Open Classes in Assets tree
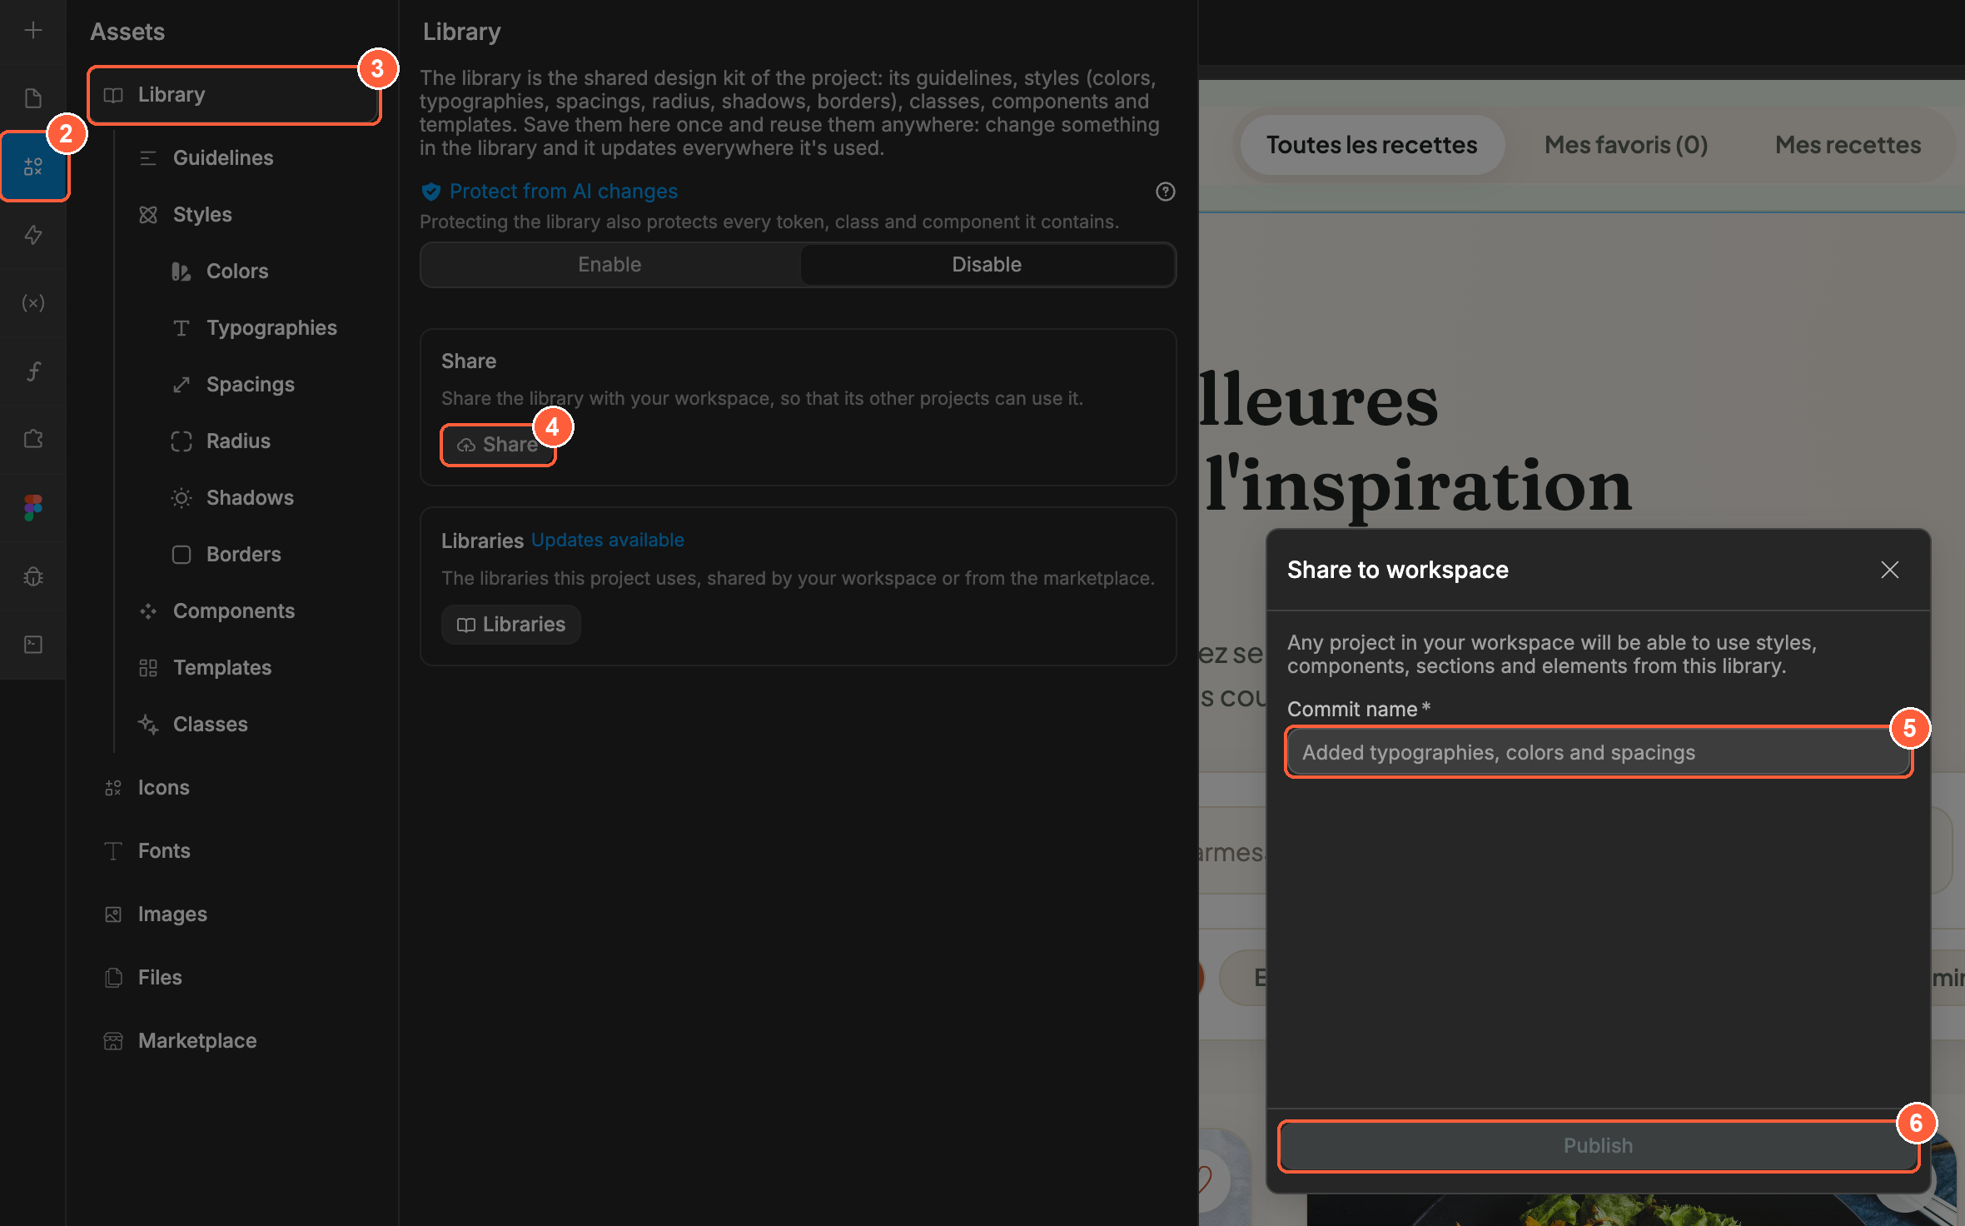This screenshot has height=1226, width=1965. tap(210, 725)
